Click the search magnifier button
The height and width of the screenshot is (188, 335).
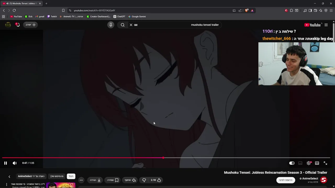pyautogui.click(x=122, y=25)
